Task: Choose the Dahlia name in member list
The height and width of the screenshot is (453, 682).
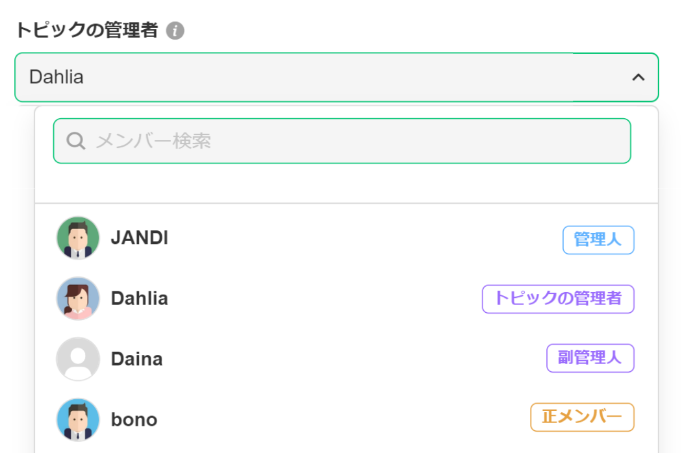Action: (140, 299)
